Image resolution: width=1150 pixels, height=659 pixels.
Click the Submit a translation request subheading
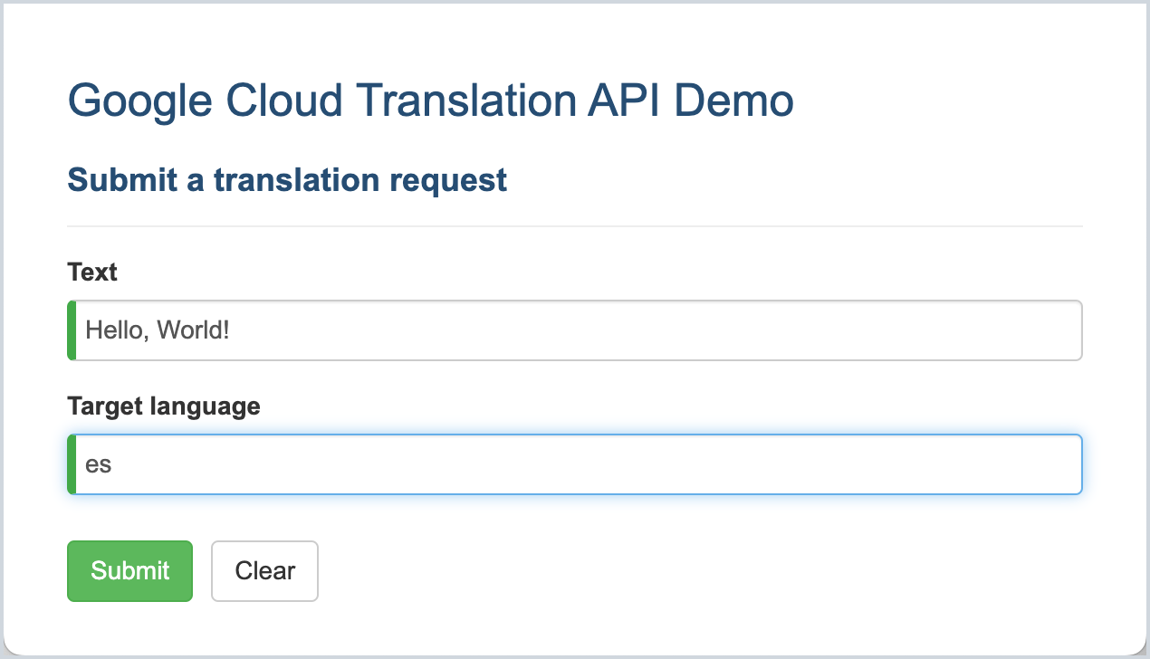click(x=287, y=180)
